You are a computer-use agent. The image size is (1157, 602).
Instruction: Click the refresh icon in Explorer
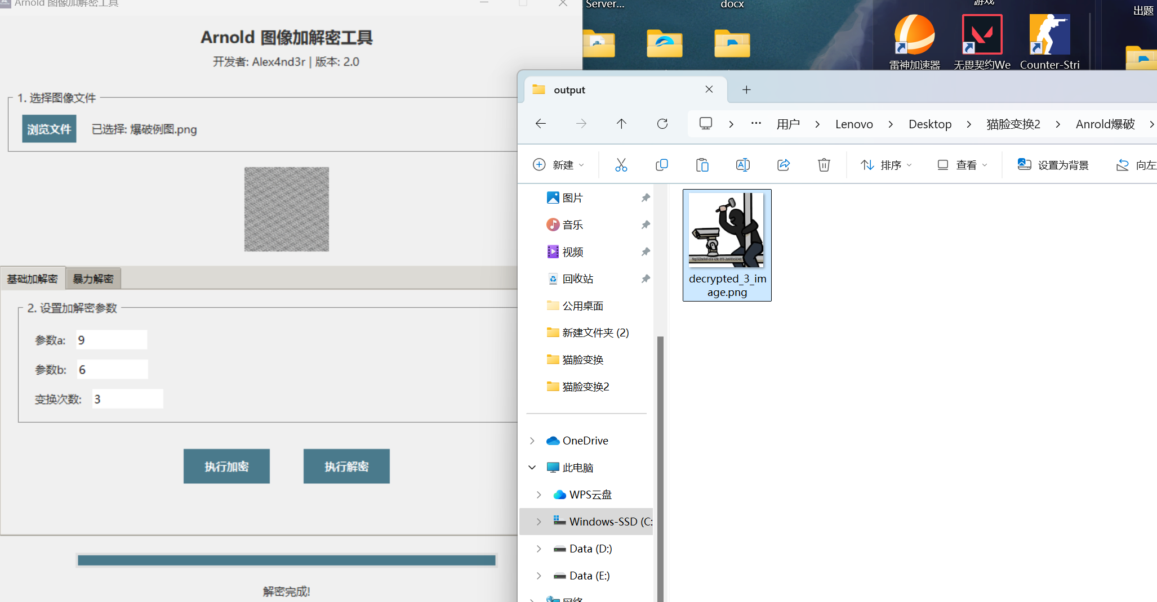[x=662, y=124]
